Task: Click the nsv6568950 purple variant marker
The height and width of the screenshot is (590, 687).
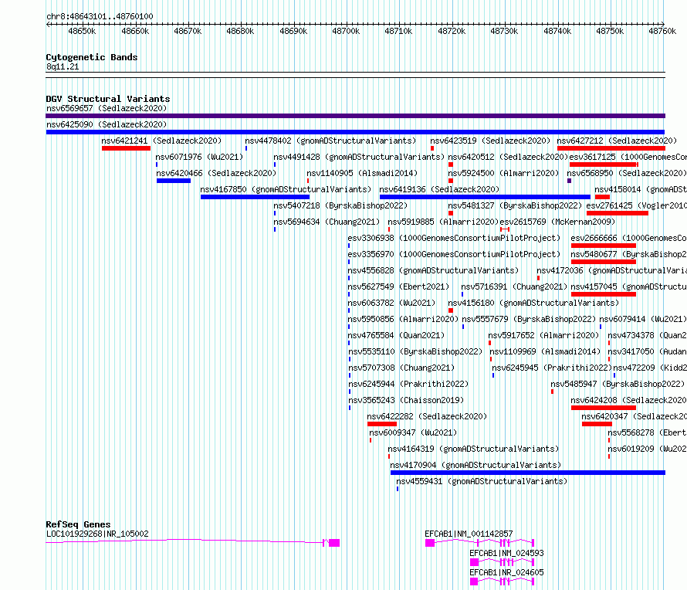Action: pyautogui.click(x=569, y=181)
